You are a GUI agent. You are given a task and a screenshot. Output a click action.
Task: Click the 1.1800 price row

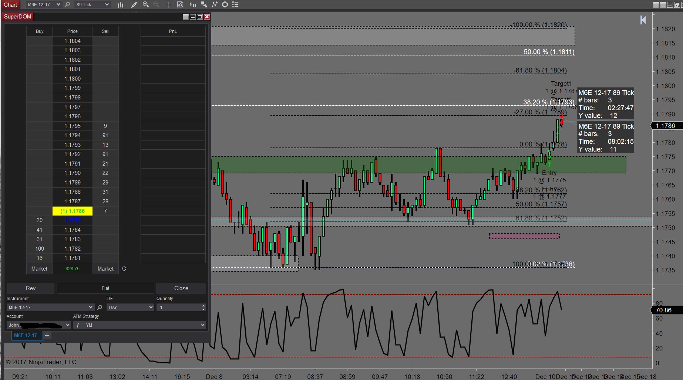pos(73,79)
